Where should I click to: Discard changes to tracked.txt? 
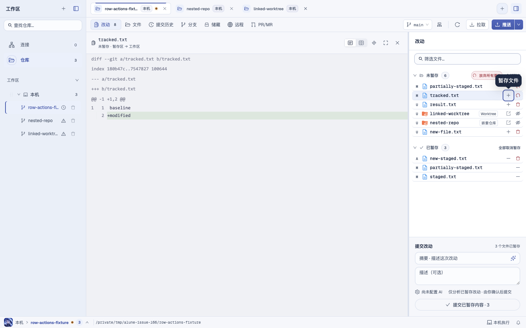[518, 95]
